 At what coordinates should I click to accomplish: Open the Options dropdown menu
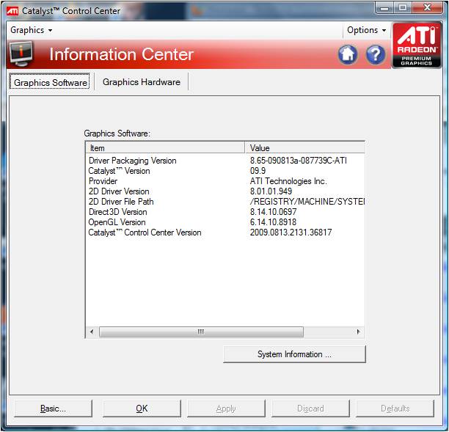pos(367,30)
